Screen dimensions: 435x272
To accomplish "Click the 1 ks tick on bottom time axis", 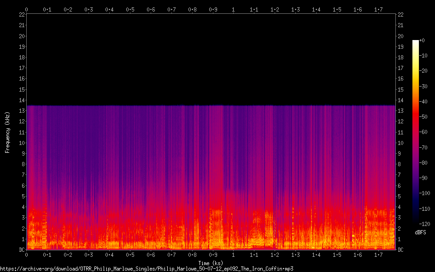I will [233, 255].
